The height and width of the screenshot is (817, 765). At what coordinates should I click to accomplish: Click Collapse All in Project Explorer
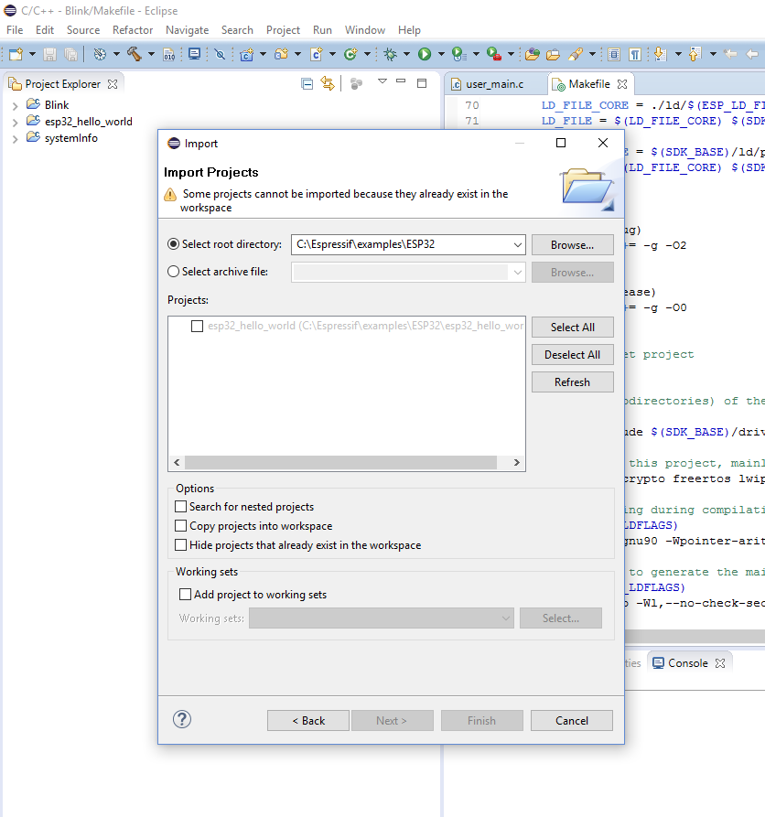click(x=307, y=83)
